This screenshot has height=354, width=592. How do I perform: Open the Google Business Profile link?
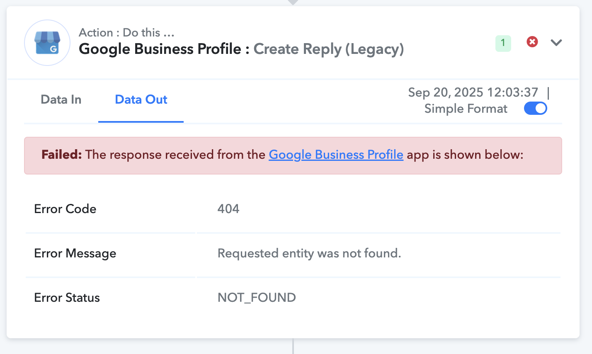coord(336,155)
